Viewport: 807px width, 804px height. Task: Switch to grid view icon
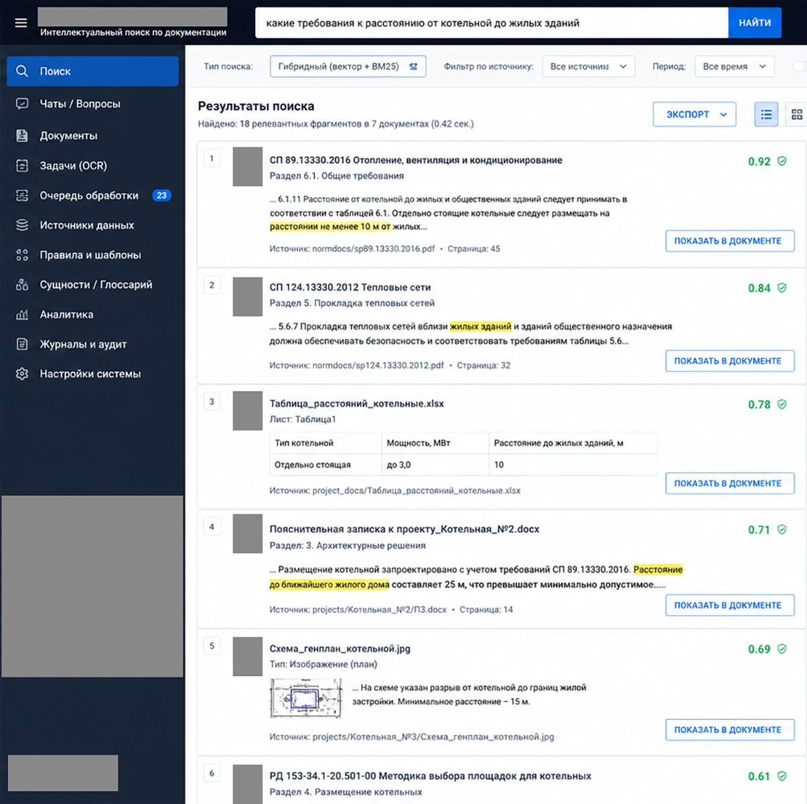click(x=796, y=115)
